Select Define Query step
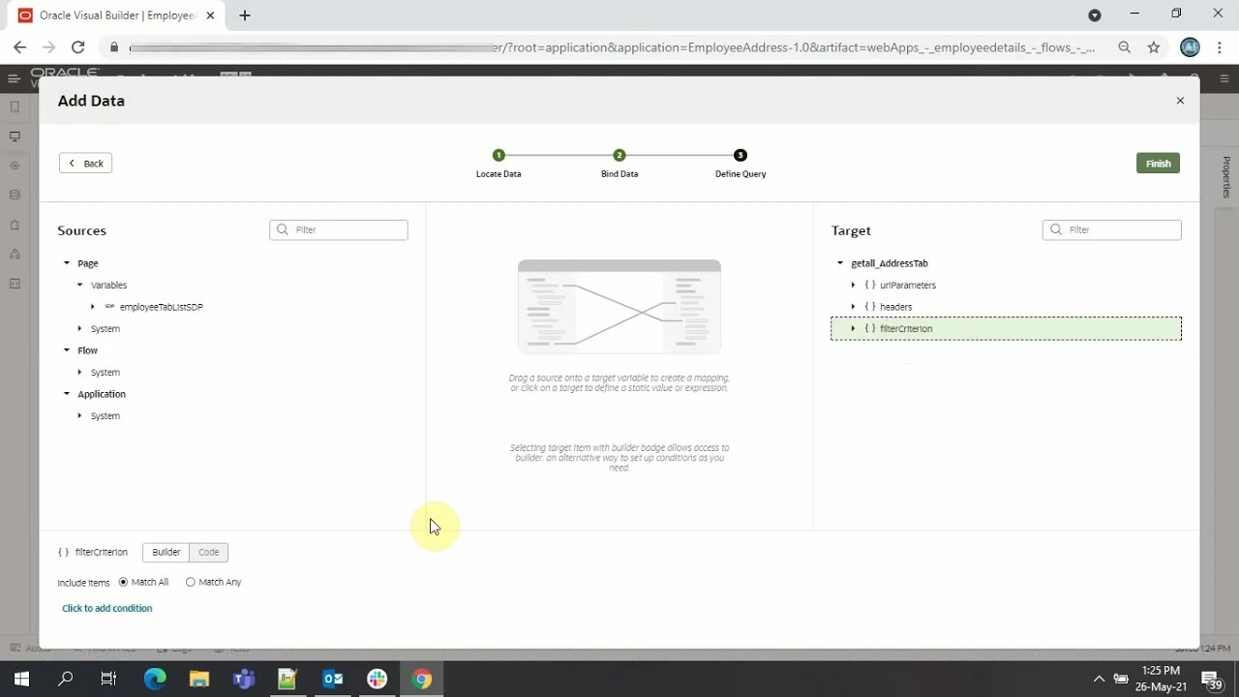 point(740,155)
